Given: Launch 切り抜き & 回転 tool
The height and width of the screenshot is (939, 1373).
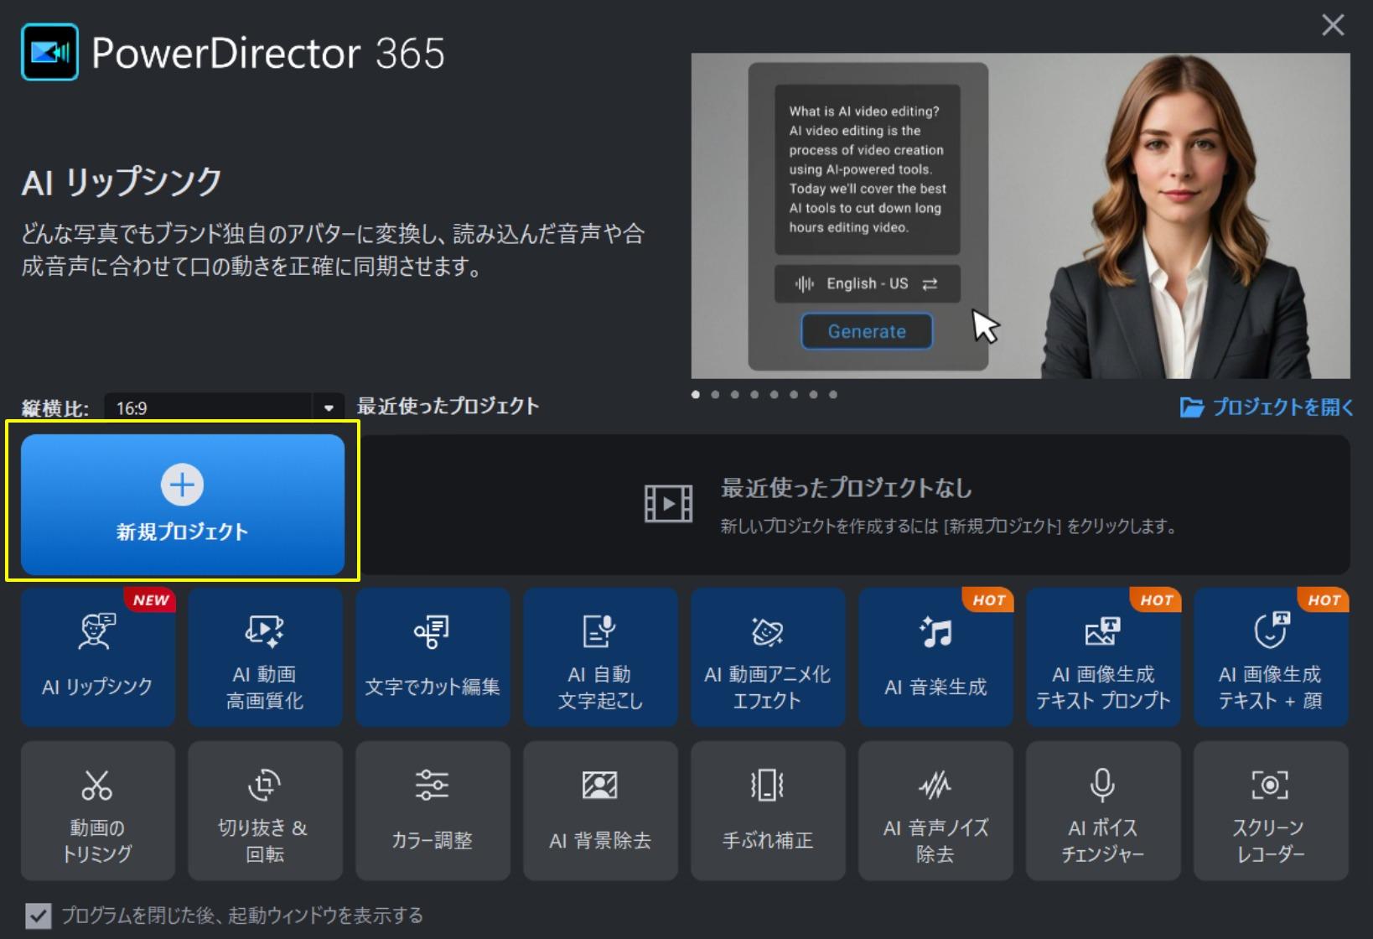Looking at the screenshot, I should click(265, 811).
